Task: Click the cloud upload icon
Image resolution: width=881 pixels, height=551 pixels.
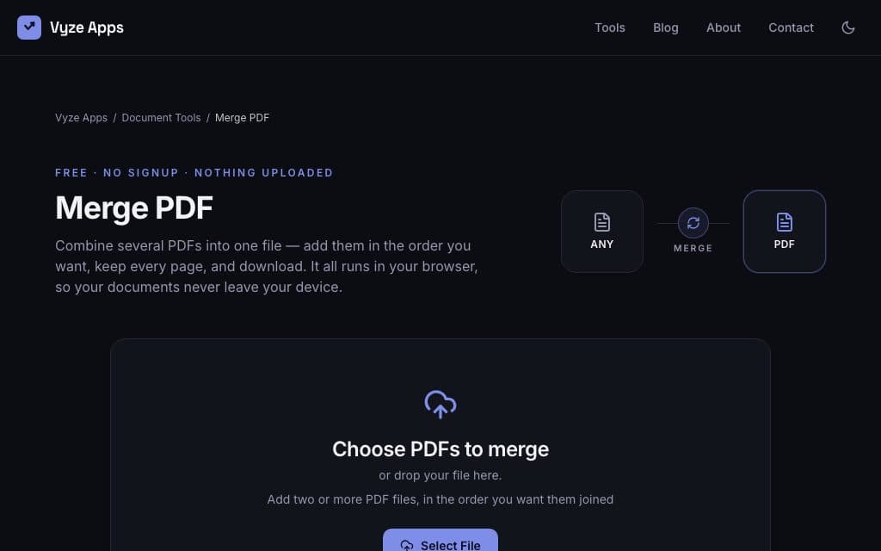Action: point(440,405)
